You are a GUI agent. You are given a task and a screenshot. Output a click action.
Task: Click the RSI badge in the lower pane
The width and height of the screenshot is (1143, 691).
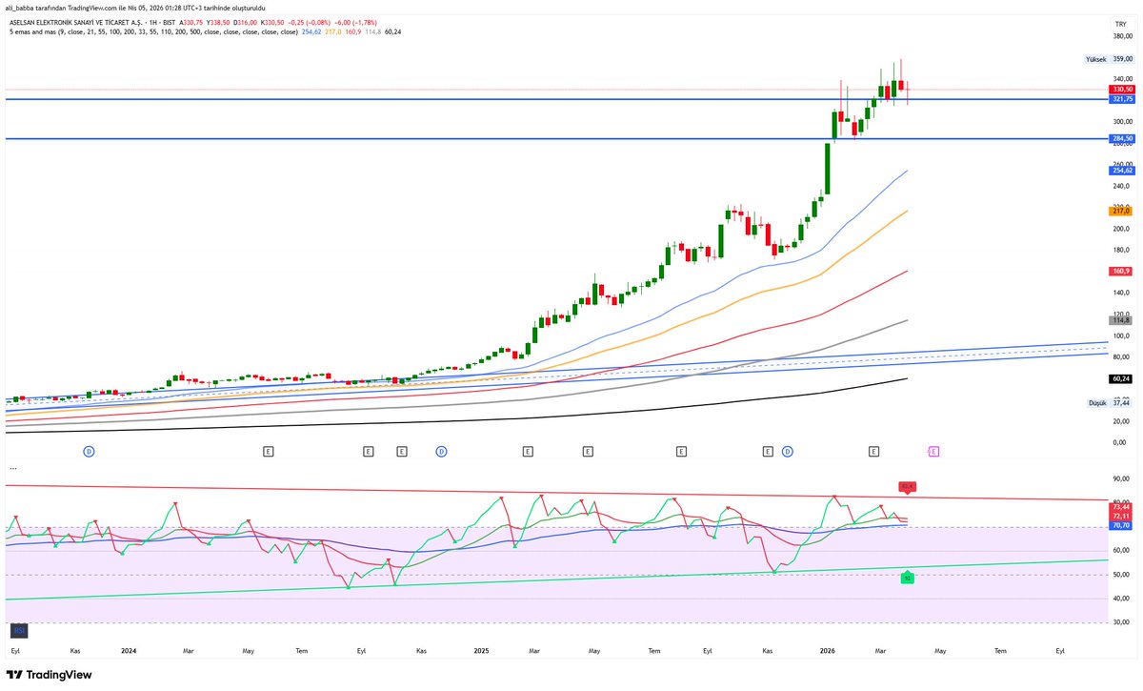(17, 630)
